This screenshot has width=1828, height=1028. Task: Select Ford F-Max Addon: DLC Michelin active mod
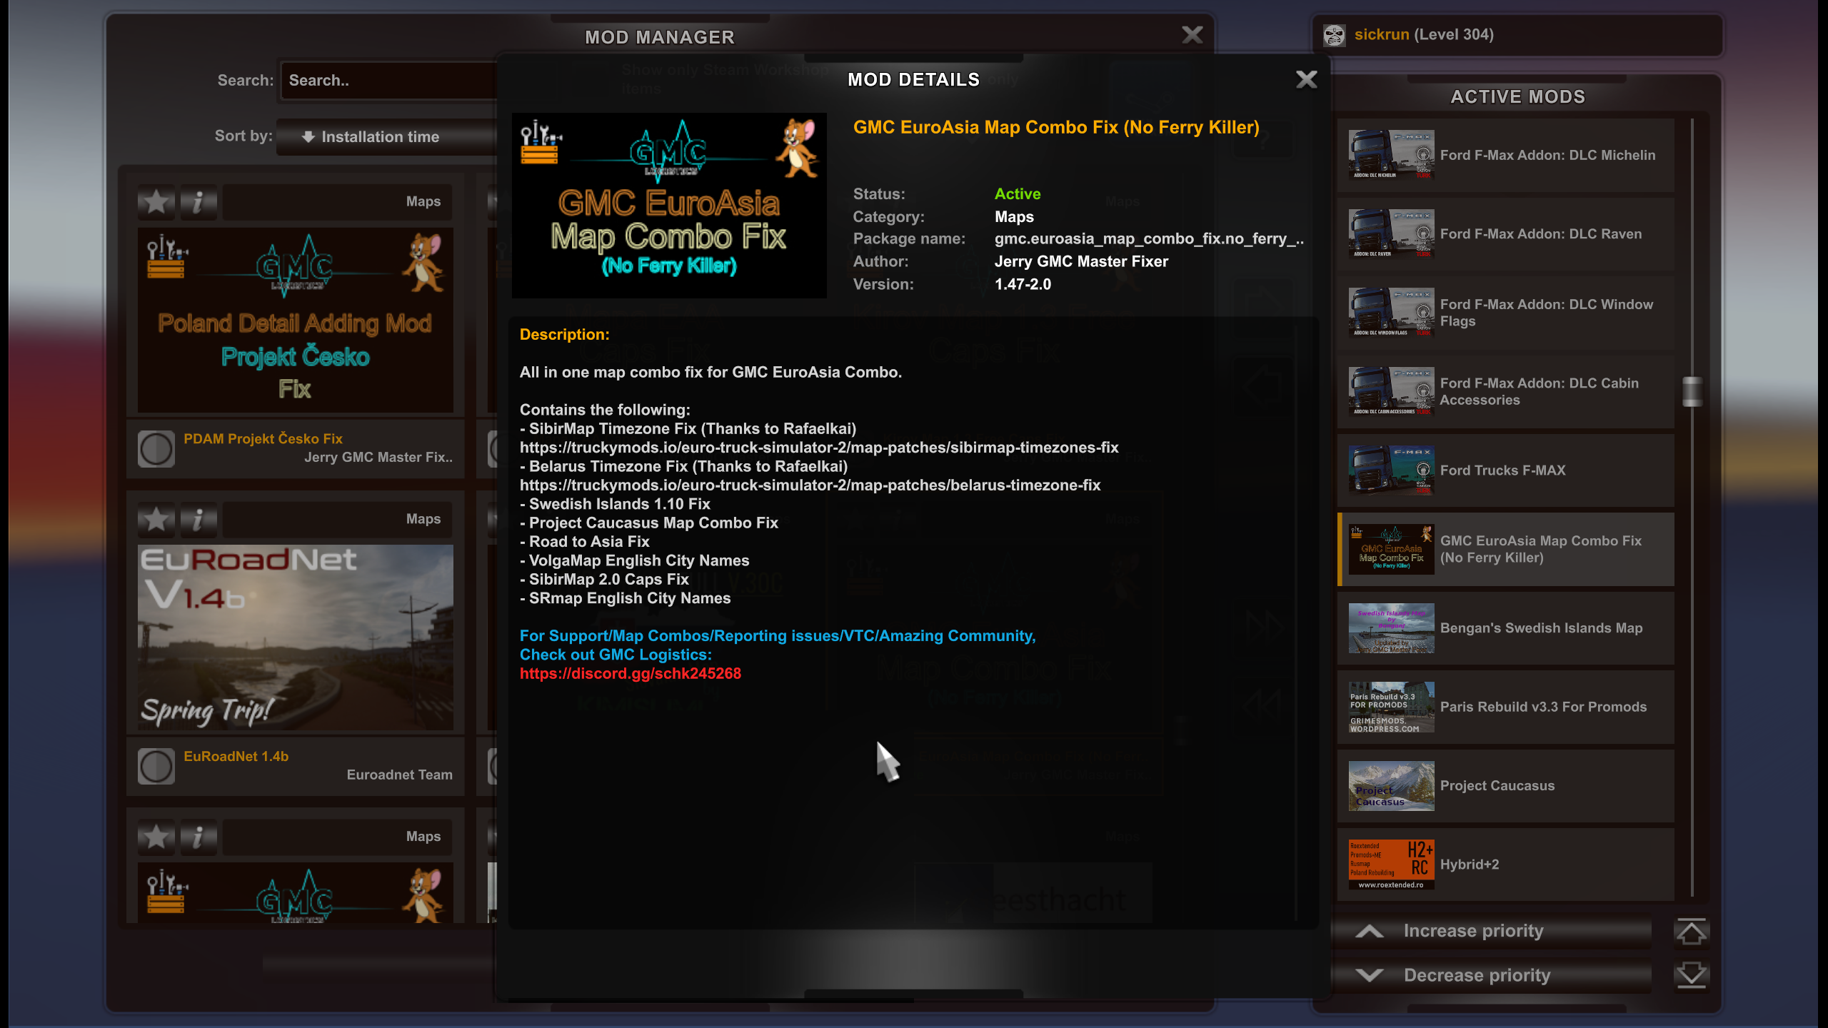[1505, 155]
